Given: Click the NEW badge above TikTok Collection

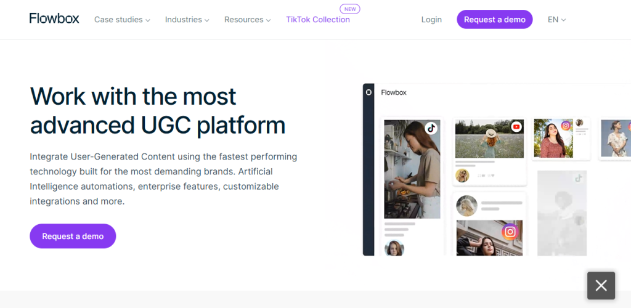Looking at the screenshot, I should point(350,9).
